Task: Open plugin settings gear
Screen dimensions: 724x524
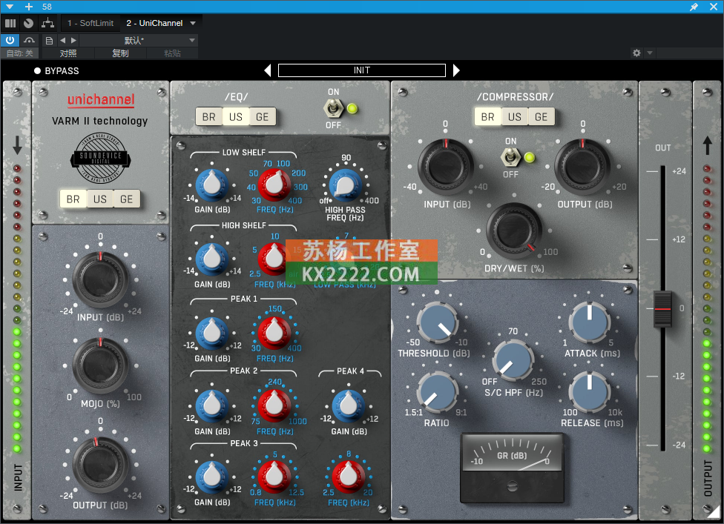Action: click(636, 53)
